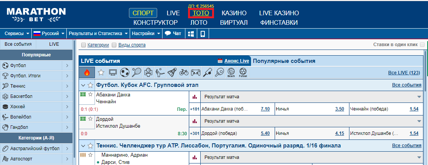428x165 pixels.
Task: Filter live events by e-sports gamepad icon
Action: coord(195,72)
